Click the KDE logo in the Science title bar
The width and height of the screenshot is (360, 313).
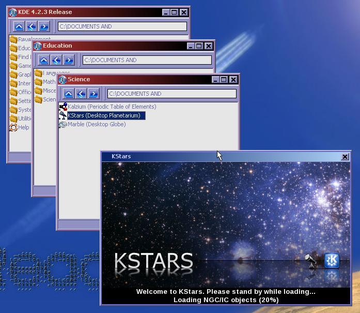[x=62, y=80]
